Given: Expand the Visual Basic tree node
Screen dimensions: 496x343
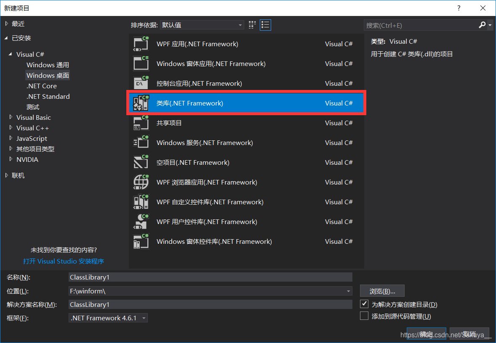Looking at the screenshot, I should tap(11, 117).
